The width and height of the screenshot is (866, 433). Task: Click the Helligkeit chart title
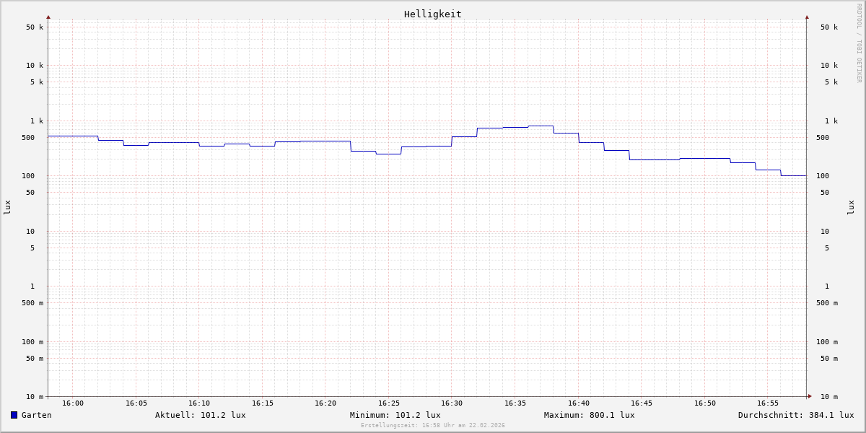pyautogui.click(x=432, y=14)
